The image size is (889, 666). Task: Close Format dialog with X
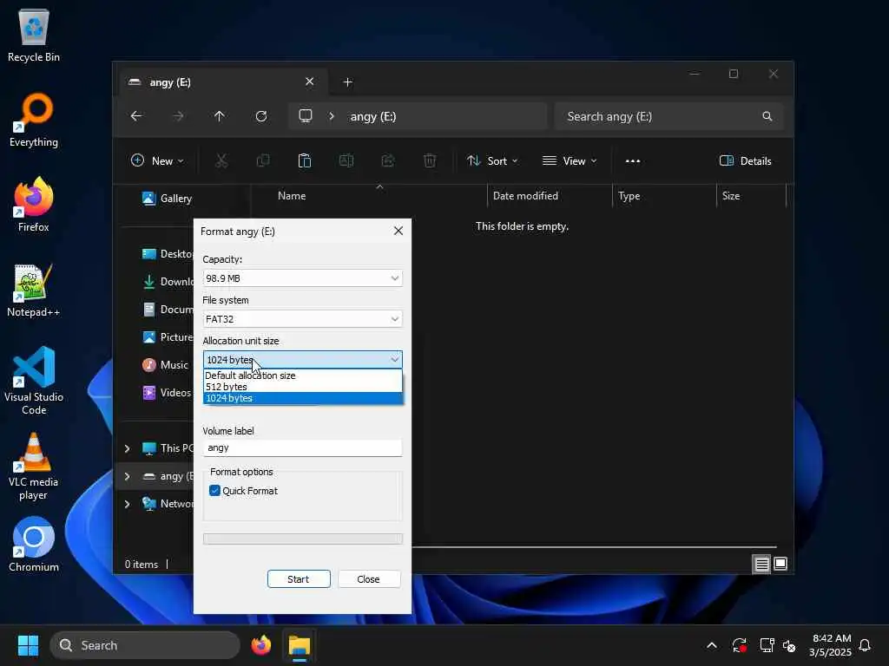pyautogui.click(x=398, y=231)
